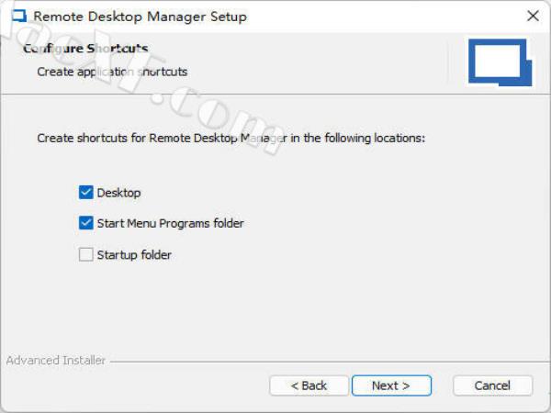Disable the Start Menu Programs folder checkbox
551x413 pixels.
pos(86,223)
